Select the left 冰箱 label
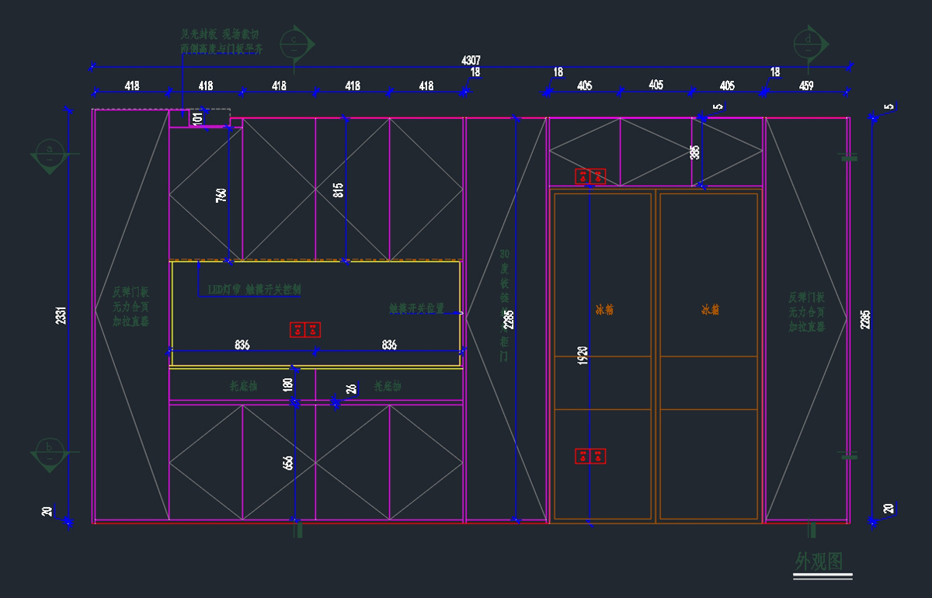This screenshot has width=932, height=598. 604,309
